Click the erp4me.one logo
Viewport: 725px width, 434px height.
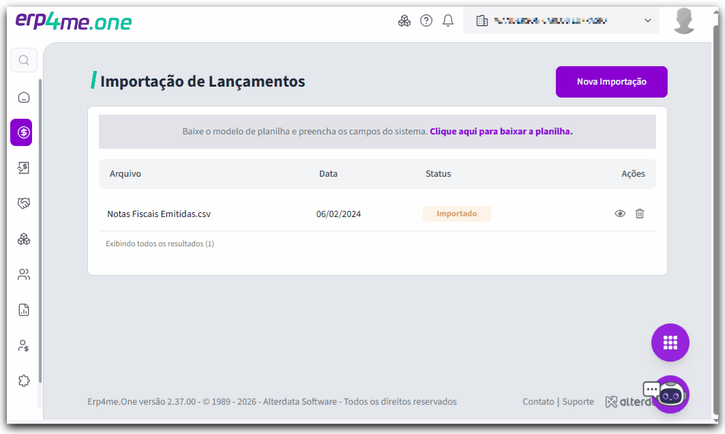(74, 21)
